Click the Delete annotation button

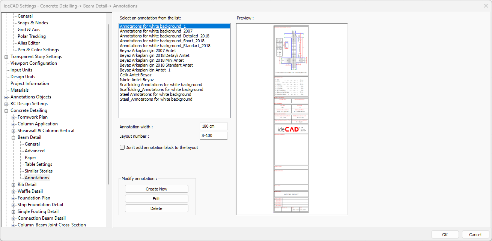click(x=156, y=208)
